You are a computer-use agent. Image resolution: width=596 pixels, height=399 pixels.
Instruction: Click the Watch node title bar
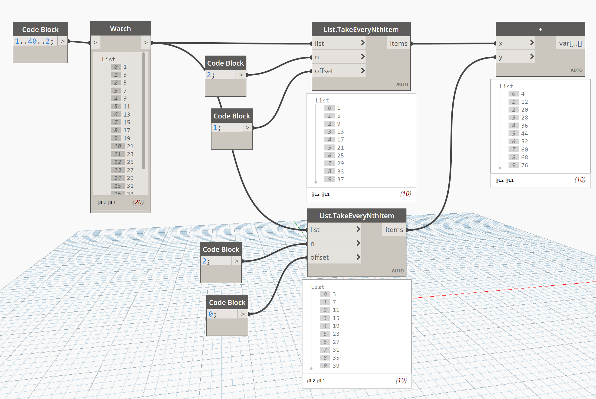tap(120, 28)
